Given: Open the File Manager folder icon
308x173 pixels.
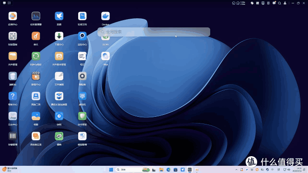Looking at the screenshot, I should coord(12,56).
